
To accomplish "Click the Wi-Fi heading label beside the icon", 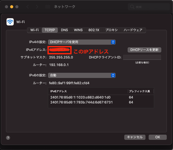I will point(20,22).
